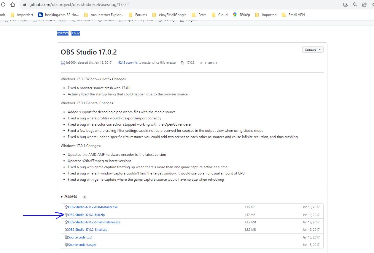Click the 17.0.2 tag icon
Screen dimensions: 374x253
pos(183,63)
